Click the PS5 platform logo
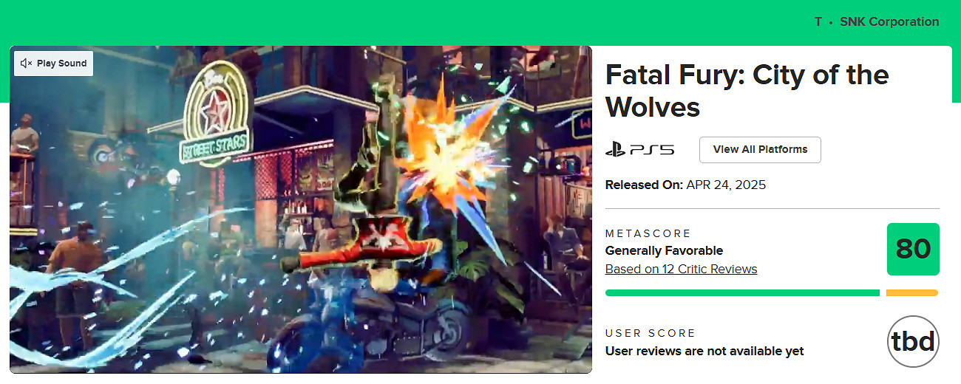Image resolution: width=961 pixels, height=384 pixels. tap(639, 150)
